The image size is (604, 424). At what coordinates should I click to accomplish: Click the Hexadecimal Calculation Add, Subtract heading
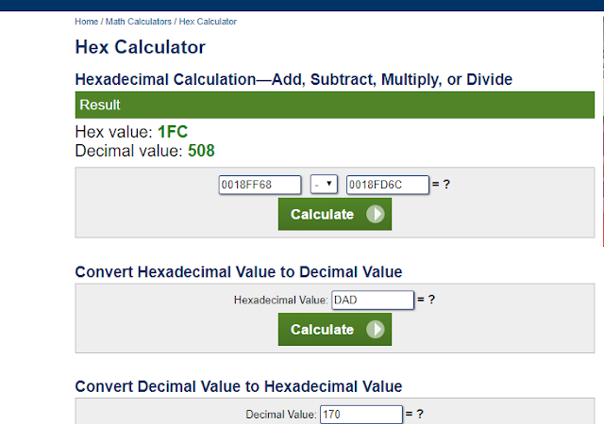point(294,80)
